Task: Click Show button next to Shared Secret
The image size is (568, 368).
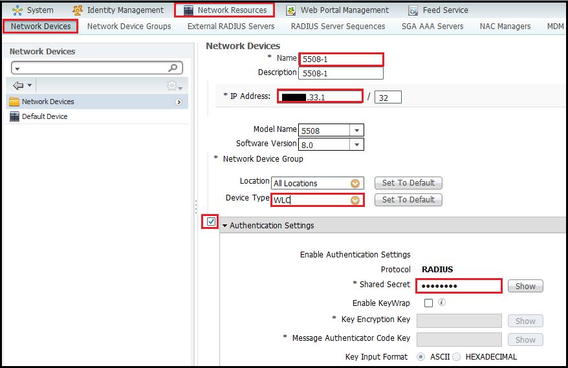Action: [x=525, y=286]
